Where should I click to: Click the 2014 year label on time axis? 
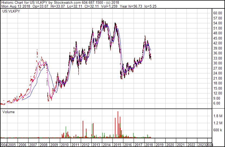(x=107, y=145)
